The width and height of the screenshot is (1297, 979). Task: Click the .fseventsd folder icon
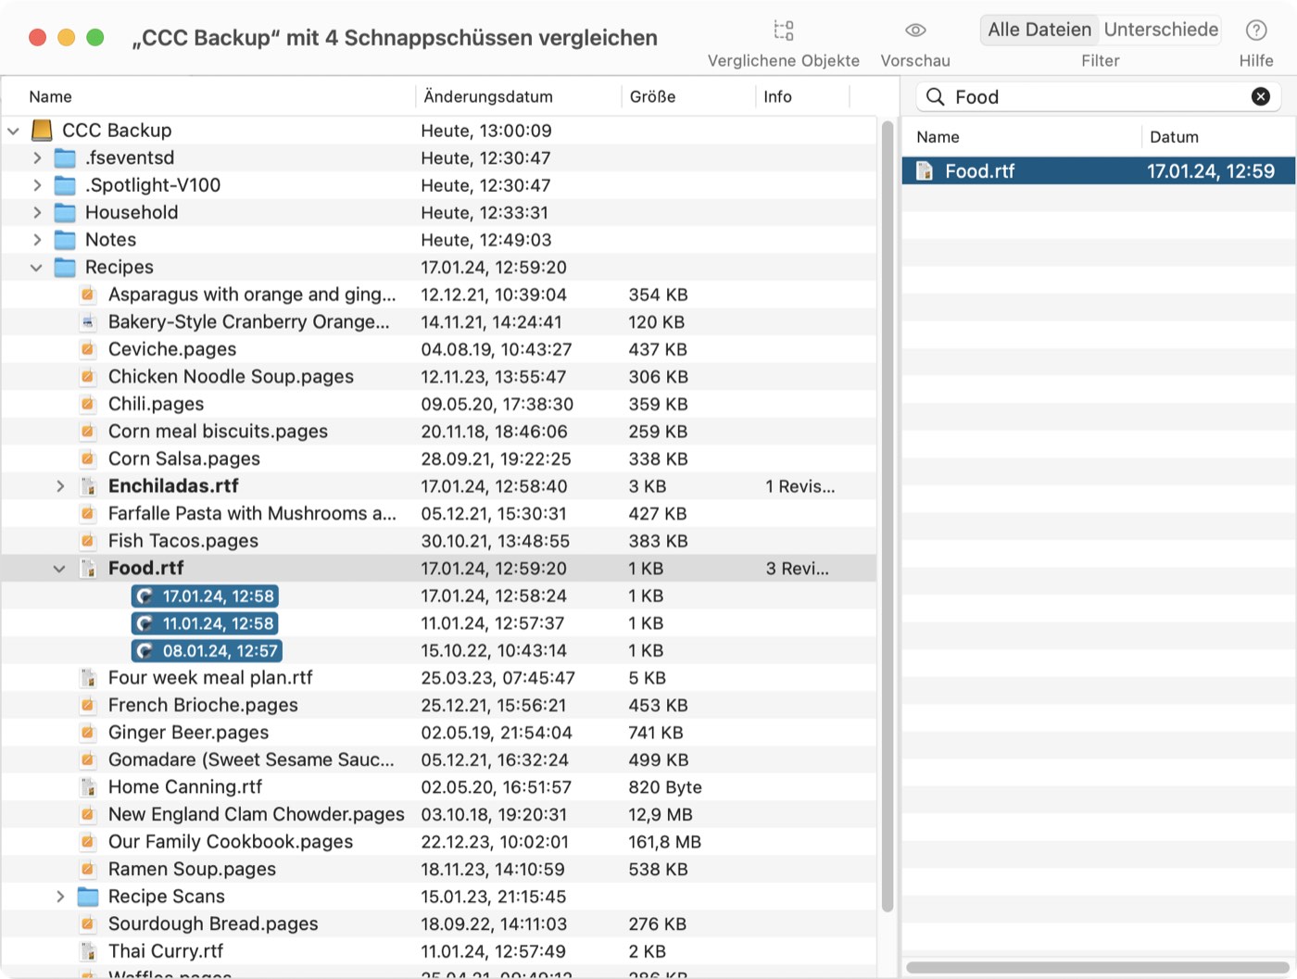point(65,157)
